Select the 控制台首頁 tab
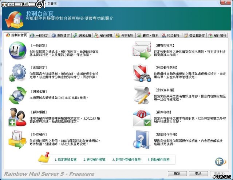This screenshot has height=180, width=233. tap(16, 35)
